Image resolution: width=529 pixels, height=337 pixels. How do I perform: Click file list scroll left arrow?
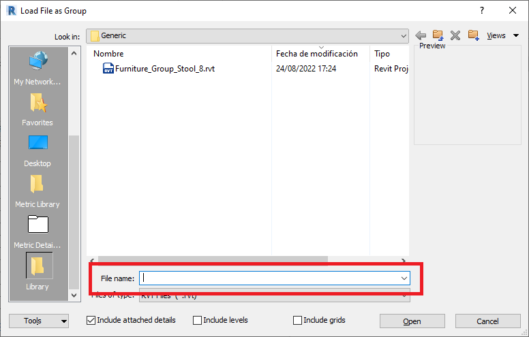tap(92, 260)
